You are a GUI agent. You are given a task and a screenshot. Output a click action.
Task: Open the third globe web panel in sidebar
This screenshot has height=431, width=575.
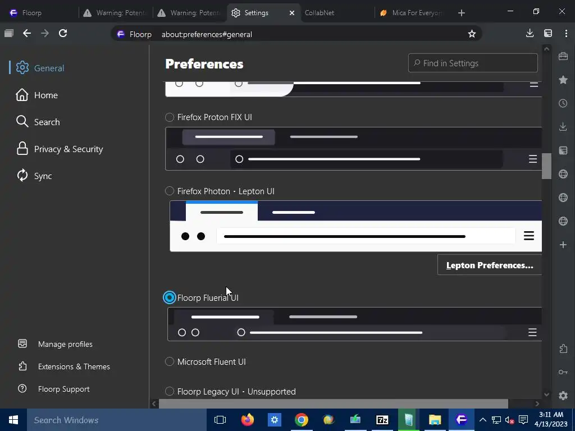point(563,221)
